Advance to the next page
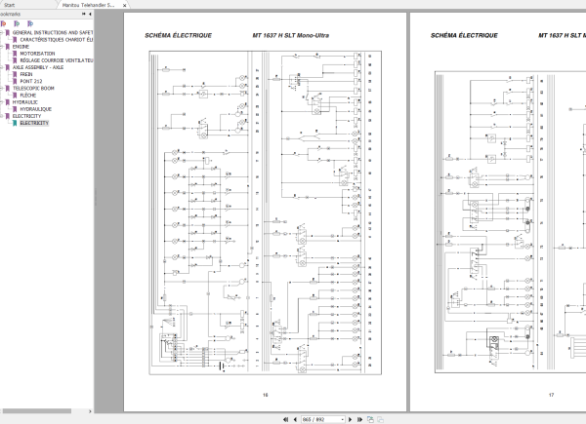The image size is (586, 424). (x=351, y=419)
